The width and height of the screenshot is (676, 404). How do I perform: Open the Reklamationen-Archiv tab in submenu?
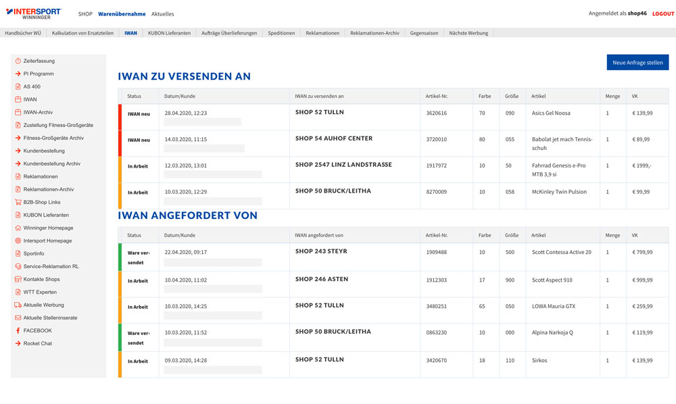[x=375, y=33]
